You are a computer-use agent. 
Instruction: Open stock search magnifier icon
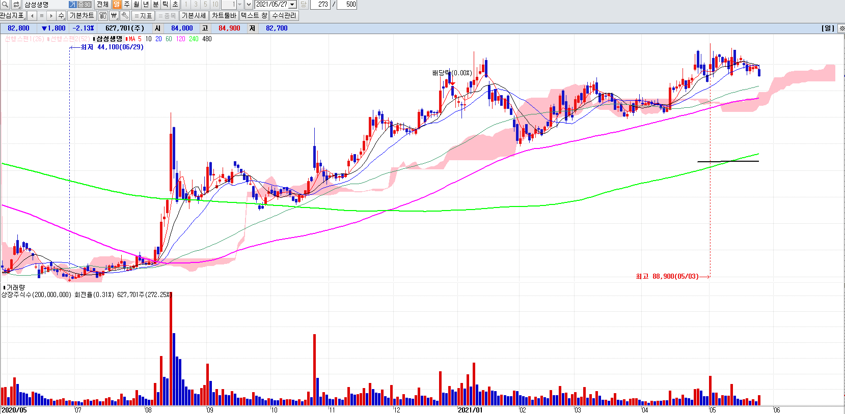(x=5, y=5)
